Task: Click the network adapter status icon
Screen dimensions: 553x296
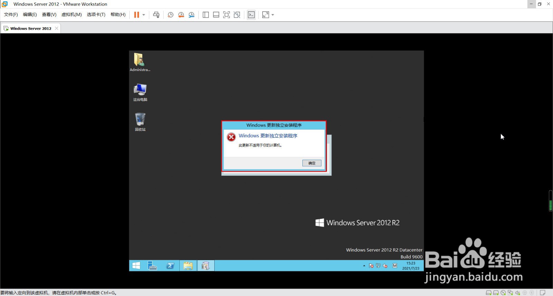Action: coord(510,293)
